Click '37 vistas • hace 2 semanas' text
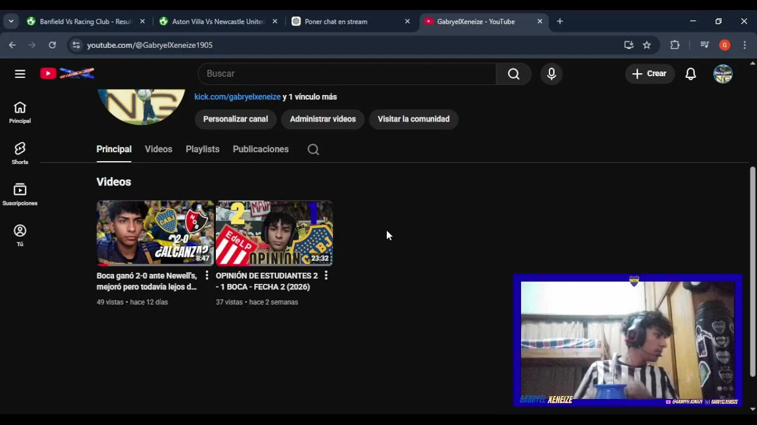The height and width of the screenshot is (425, 757). (257, 302)
